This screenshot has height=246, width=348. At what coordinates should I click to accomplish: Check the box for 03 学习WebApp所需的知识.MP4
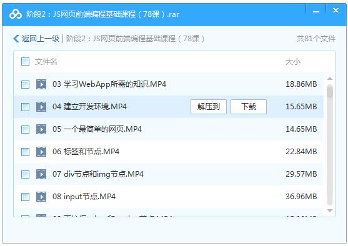pyautogui.click(x=25, y=84)
